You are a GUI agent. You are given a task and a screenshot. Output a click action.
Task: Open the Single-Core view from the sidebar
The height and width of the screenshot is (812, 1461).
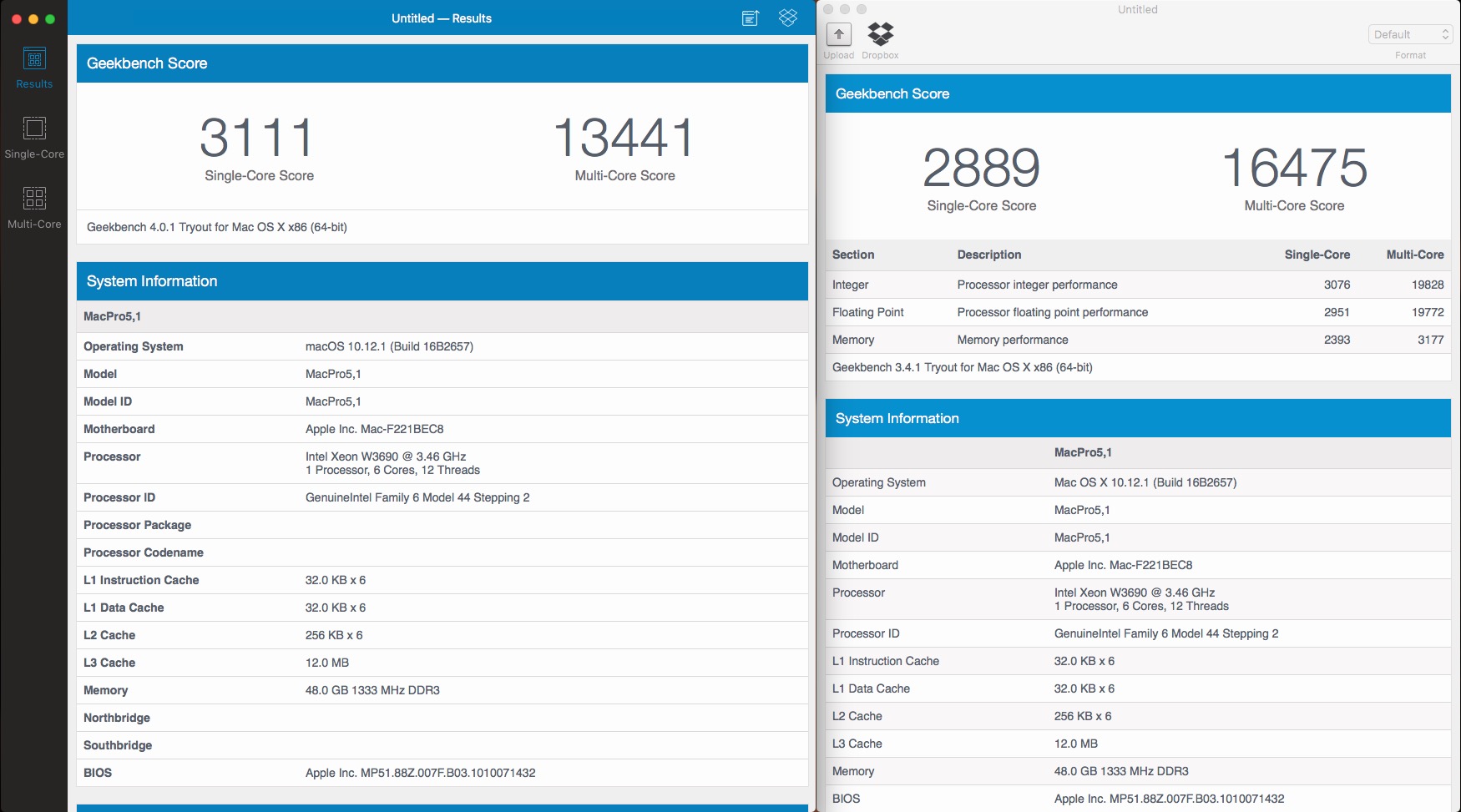pyautogui.click(x=34, y=136)
